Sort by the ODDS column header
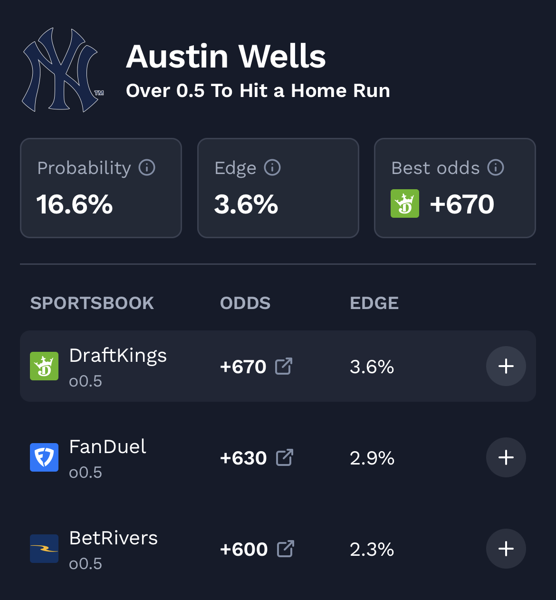 (245, 303)
